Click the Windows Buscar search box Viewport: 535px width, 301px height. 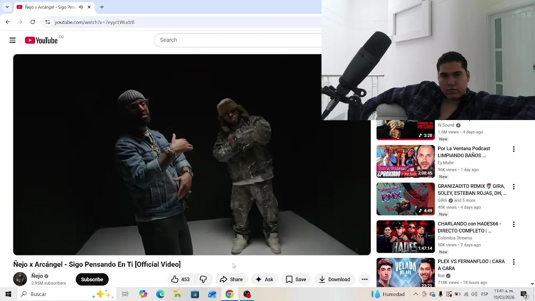click(x=66, y=294)
